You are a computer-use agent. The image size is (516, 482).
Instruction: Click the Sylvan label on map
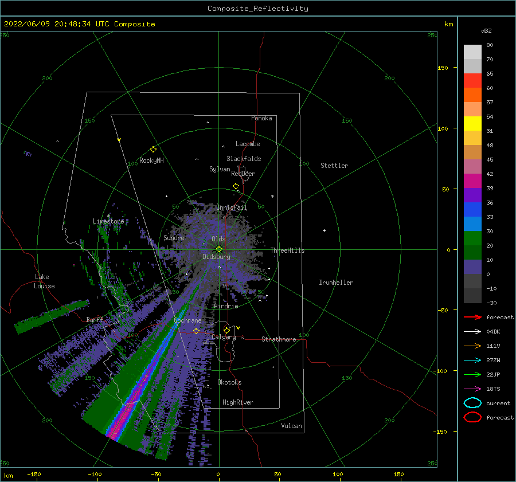[x=220, y=169]
